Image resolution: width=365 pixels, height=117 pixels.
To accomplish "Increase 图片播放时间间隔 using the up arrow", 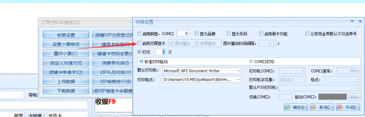I will (274, 42).
